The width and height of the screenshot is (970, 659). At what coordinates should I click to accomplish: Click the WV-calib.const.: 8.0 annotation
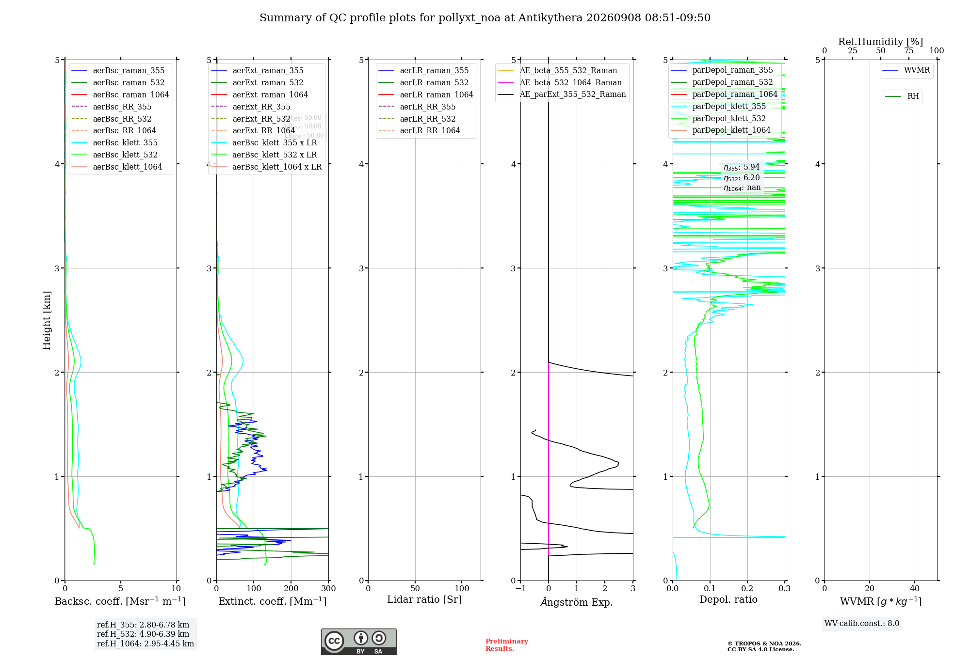pyautogui.click(x=862, y=624)
